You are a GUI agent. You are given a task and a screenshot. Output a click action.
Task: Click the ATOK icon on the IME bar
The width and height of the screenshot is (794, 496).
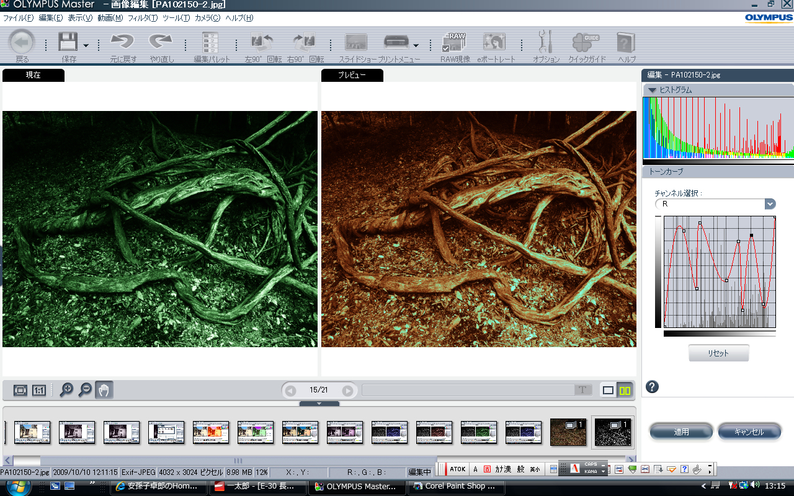pos(457,469)
